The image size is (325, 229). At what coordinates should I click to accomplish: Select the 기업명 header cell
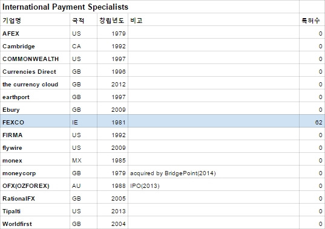click(x=35, y=21)
